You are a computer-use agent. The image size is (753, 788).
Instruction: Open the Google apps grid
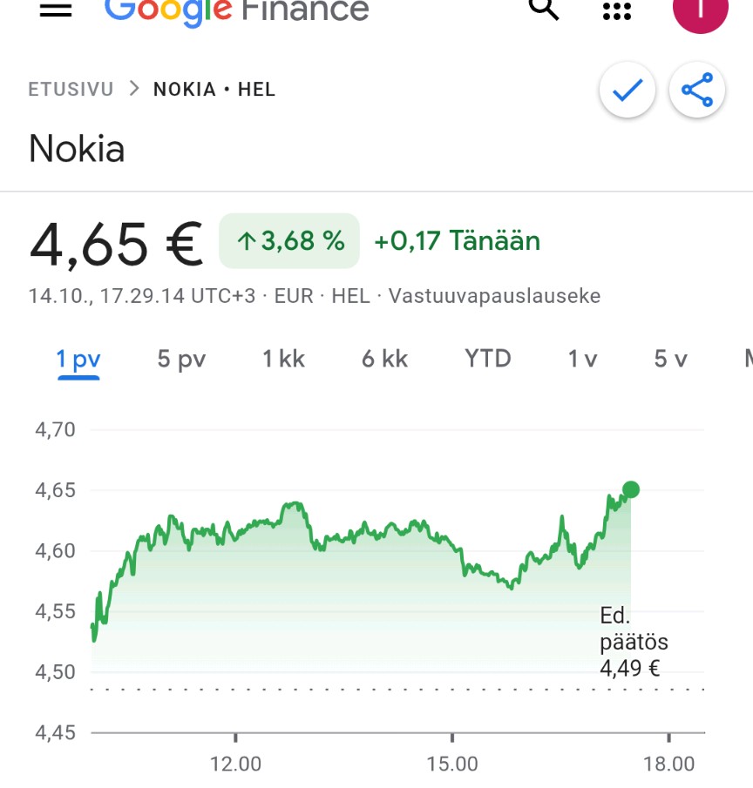coord(616,10)
